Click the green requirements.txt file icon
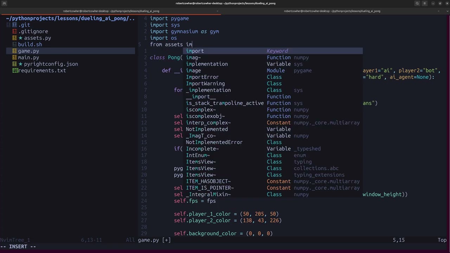 pos(15,70)
